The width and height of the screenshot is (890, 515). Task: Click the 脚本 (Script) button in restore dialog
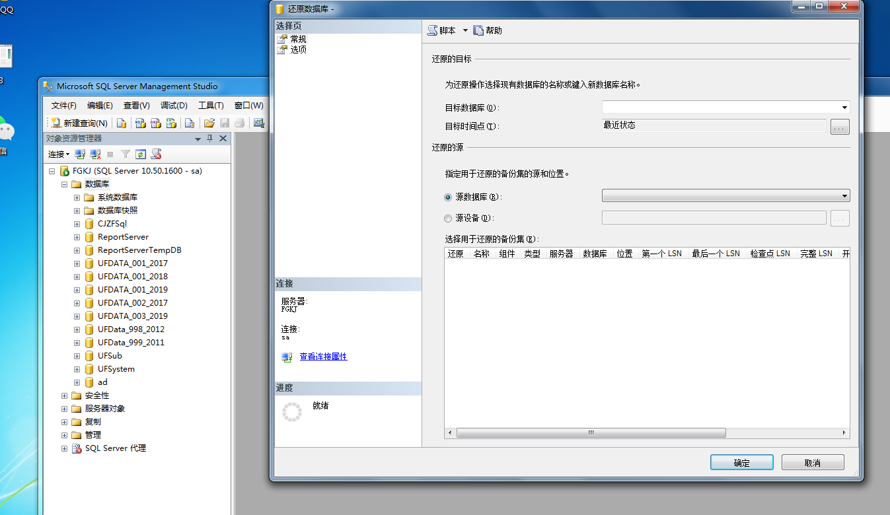coord(442,30)
